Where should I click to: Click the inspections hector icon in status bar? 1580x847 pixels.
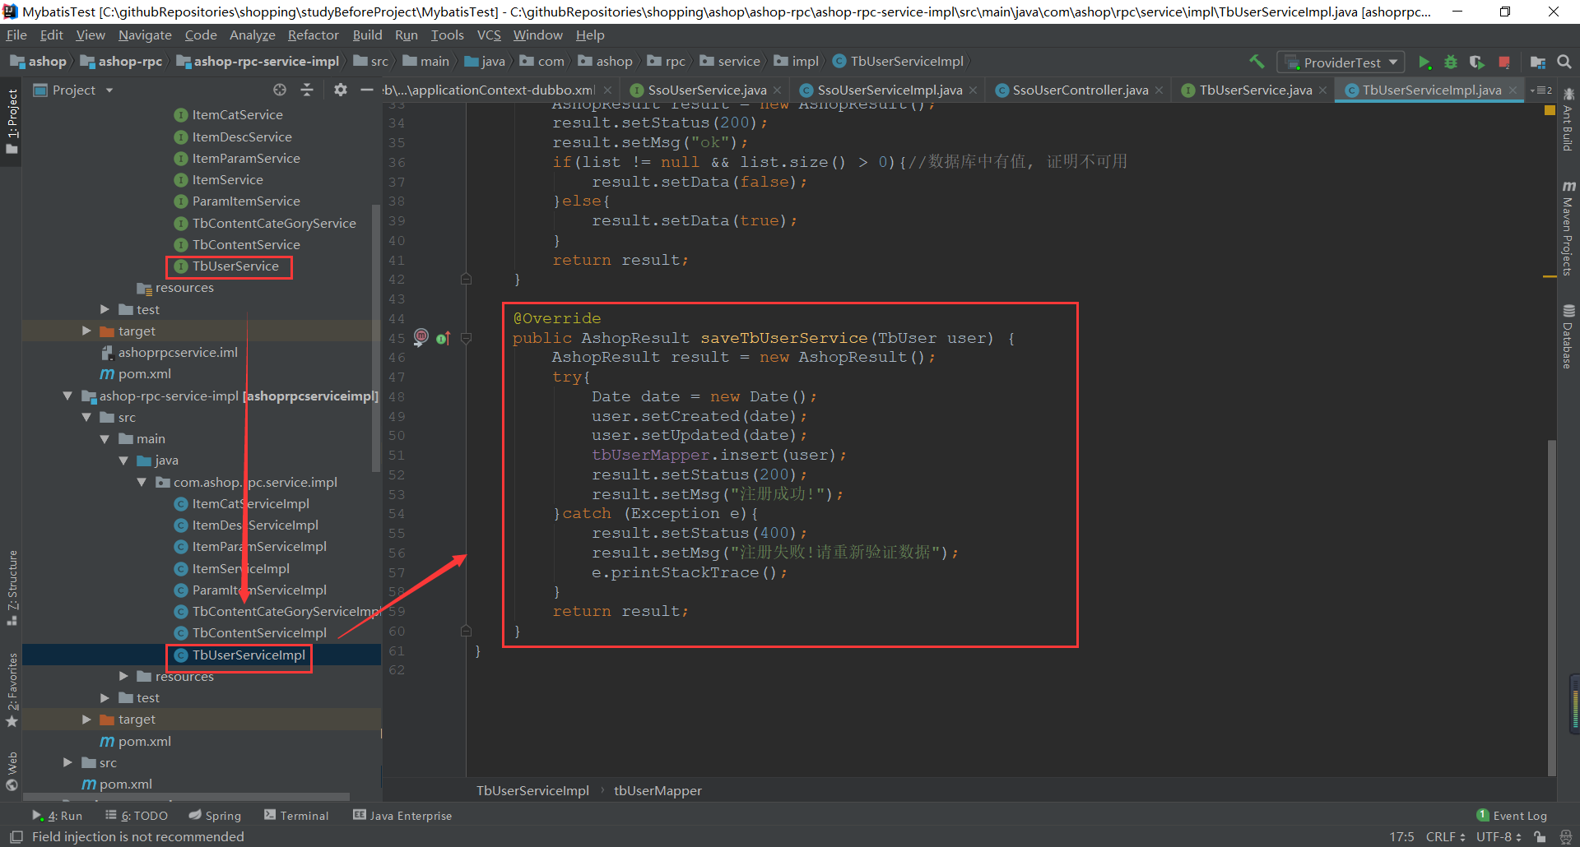(1566, 836)
